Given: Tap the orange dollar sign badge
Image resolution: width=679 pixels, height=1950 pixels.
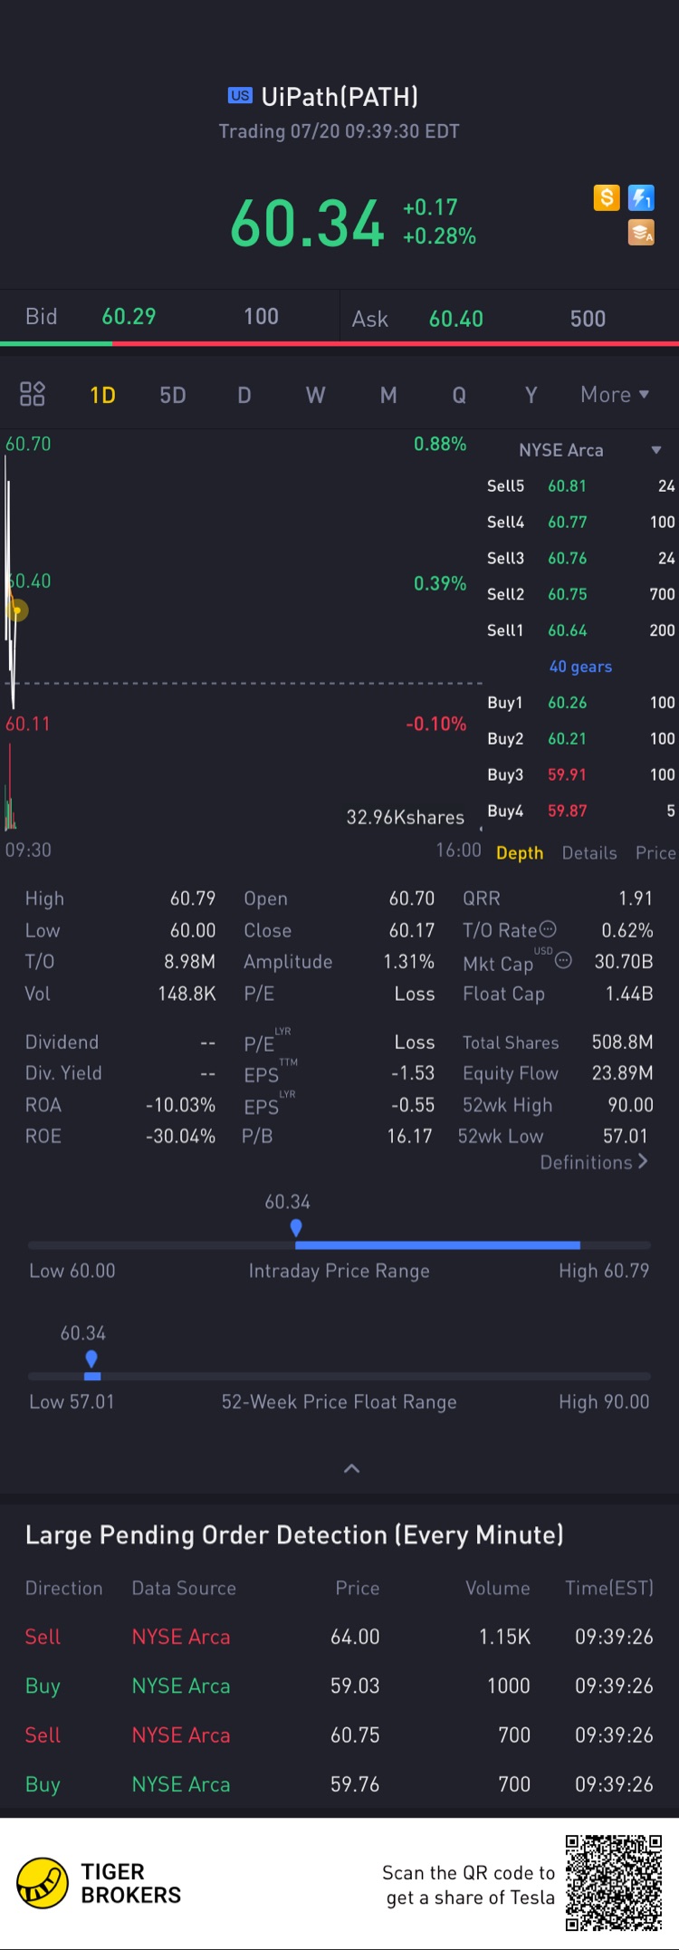Looking at the screenshot, I should pyautogui.click(x=607, y=197).
